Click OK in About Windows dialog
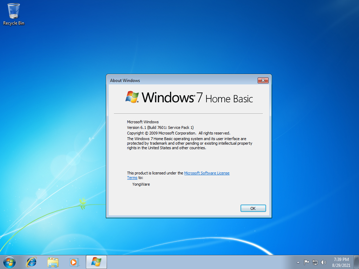The height and width of the screenshot is (269, 359). coord(253,208)
